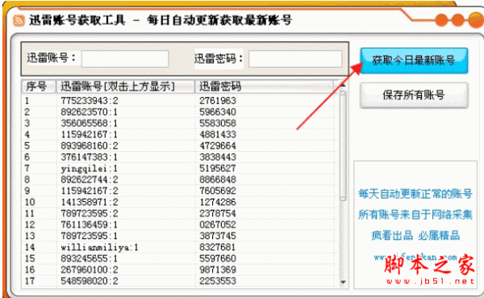Click the 保存所有账号 button
This screenshot has width=484, height=298.
pyautogui.click(x=414, y=95)
